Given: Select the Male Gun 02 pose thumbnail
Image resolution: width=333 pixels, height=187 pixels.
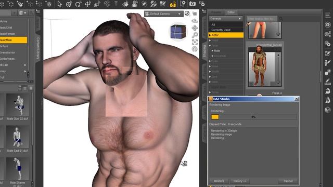Looking at the screenshot, I should [x=18, y=105].
